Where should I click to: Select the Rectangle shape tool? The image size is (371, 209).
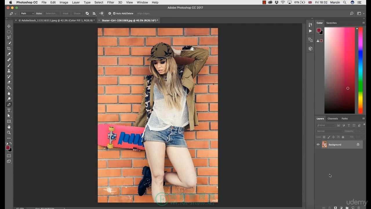pyautogui.click(x=9, y=121)
